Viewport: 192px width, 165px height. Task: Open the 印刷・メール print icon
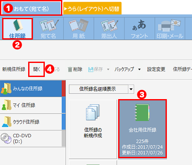pos(170,29)
